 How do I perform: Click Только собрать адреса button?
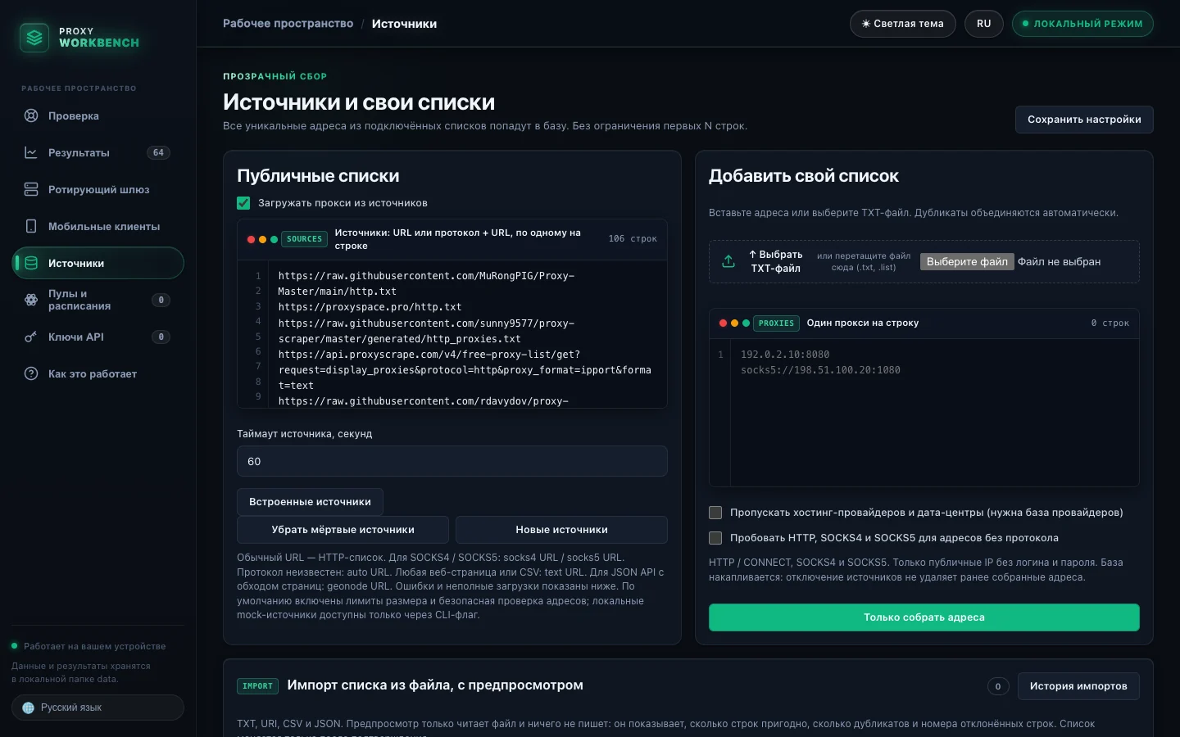tap(924, 617)
